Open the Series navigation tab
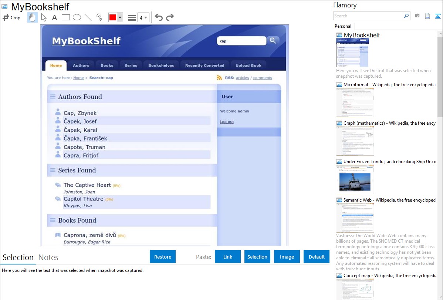This screenshot has width=443, height=300. coord(131,65)
